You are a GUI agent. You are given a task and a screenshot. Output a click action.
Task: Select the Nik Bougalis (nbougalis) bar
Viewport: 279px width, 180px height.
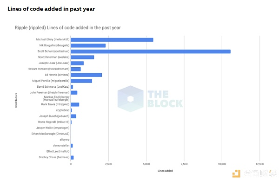pyautogui.click(x=88, y=45)
